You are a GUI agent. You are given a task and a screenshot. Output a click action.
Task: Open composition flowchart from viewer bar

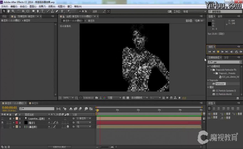(x=175, y=98)
